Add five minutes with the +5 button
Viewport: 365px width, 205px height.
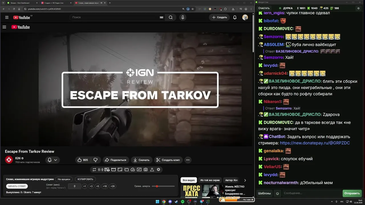98,186
